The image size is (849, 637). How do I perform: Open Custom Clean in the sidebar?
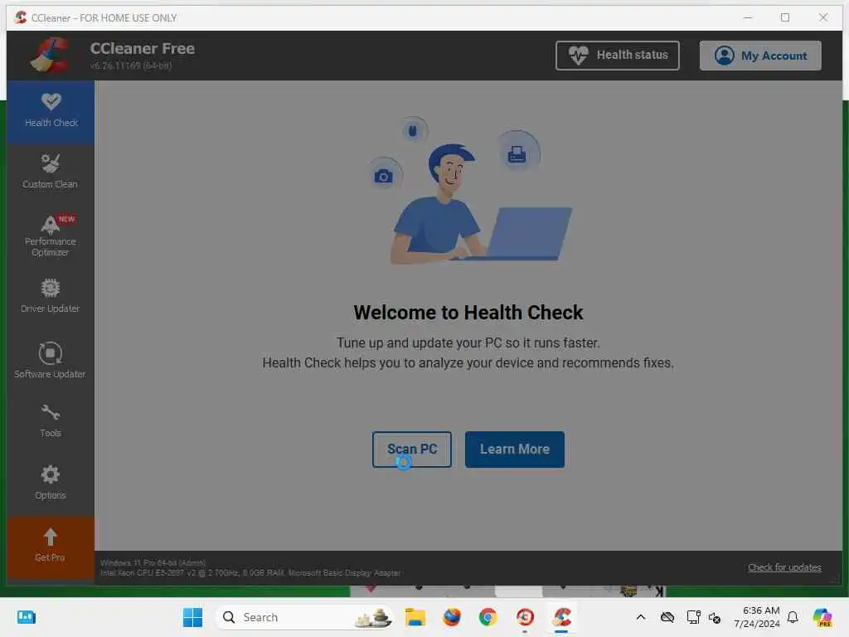[51, 171]
